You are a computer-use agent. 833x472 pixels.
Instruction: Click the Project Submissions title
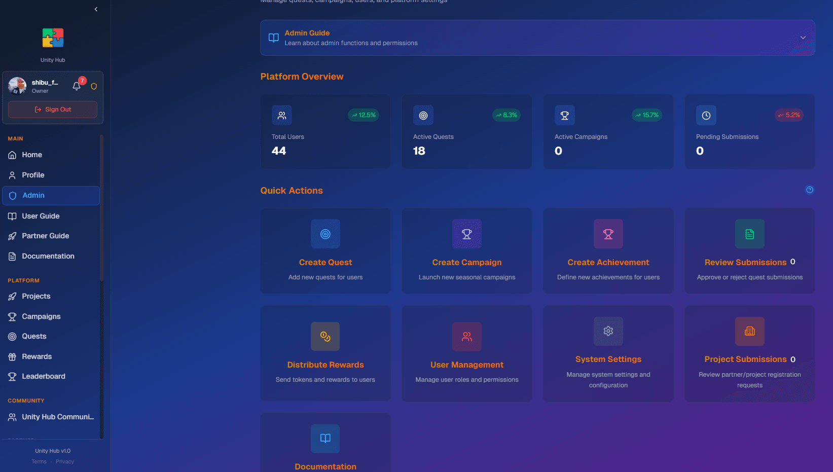[746, 359]
